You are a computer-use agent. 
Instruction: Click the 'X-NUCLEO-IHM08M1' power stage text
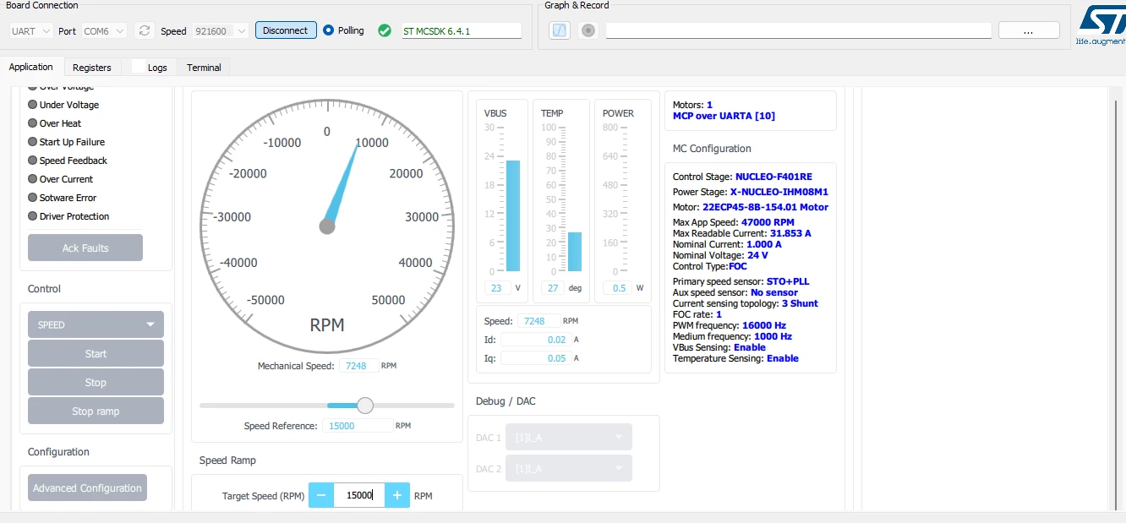(x=779, y=192)
